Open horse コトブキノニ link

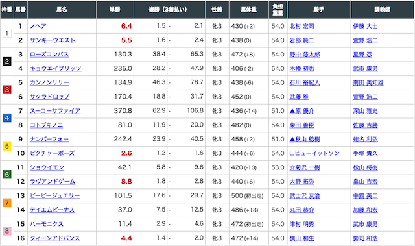46,125
